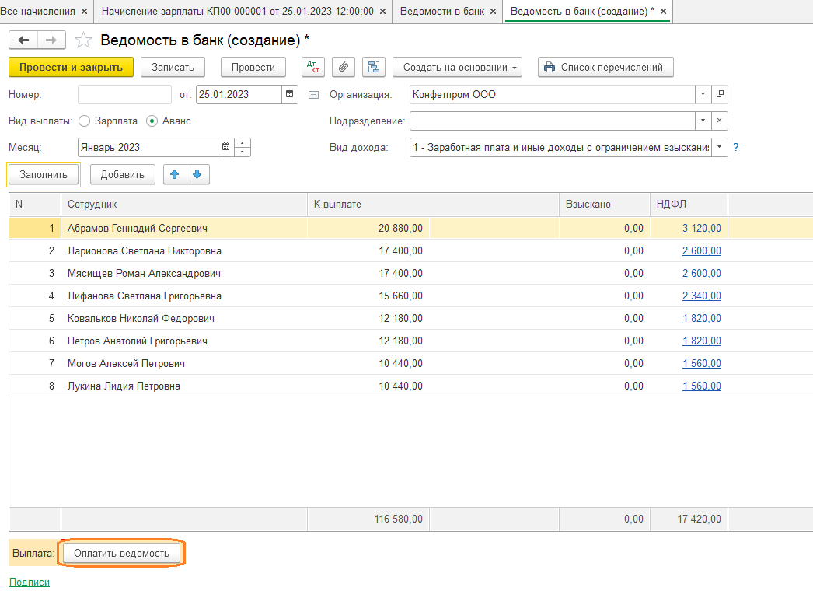The height and width of the screenshot is (591, 813).
Task: Open document structure icon
Action: 374,68
